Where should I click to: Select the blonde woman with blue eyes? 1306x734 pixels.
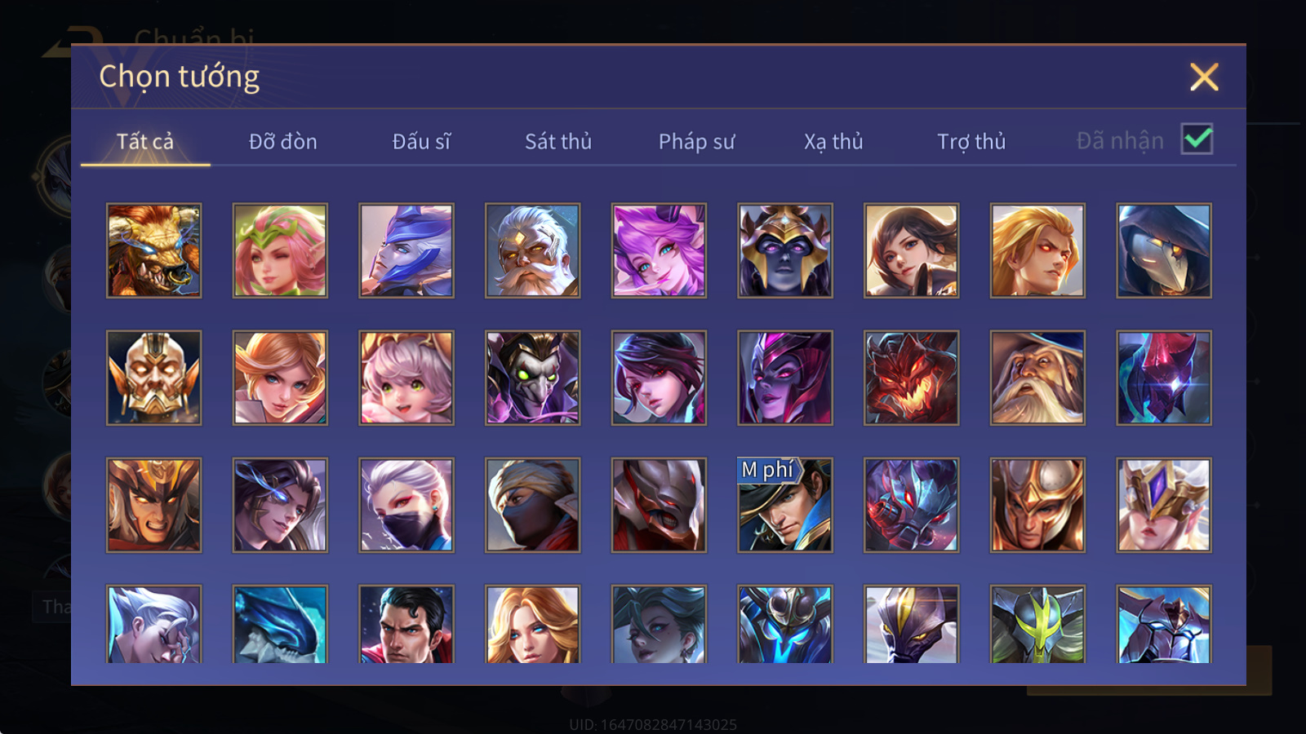[532, 624]
